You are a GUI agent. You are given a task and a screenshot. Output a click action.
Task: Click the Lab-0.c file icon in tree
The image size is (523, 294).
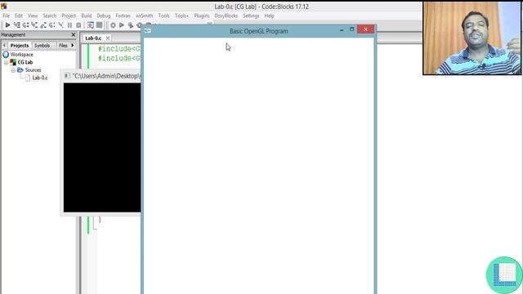pyautogui.click(x=27, y=78)
